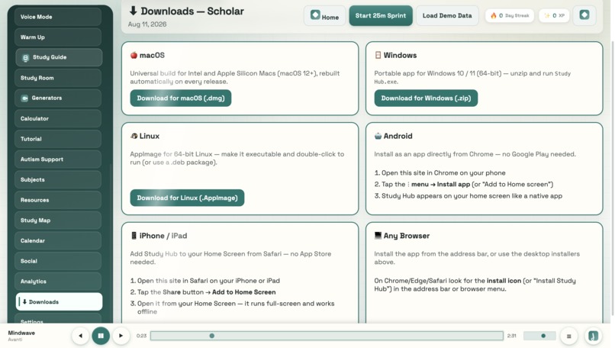The height and width of the screenshot is (348, 615).
Task: Go to Study Room
Action: point(58,78)
